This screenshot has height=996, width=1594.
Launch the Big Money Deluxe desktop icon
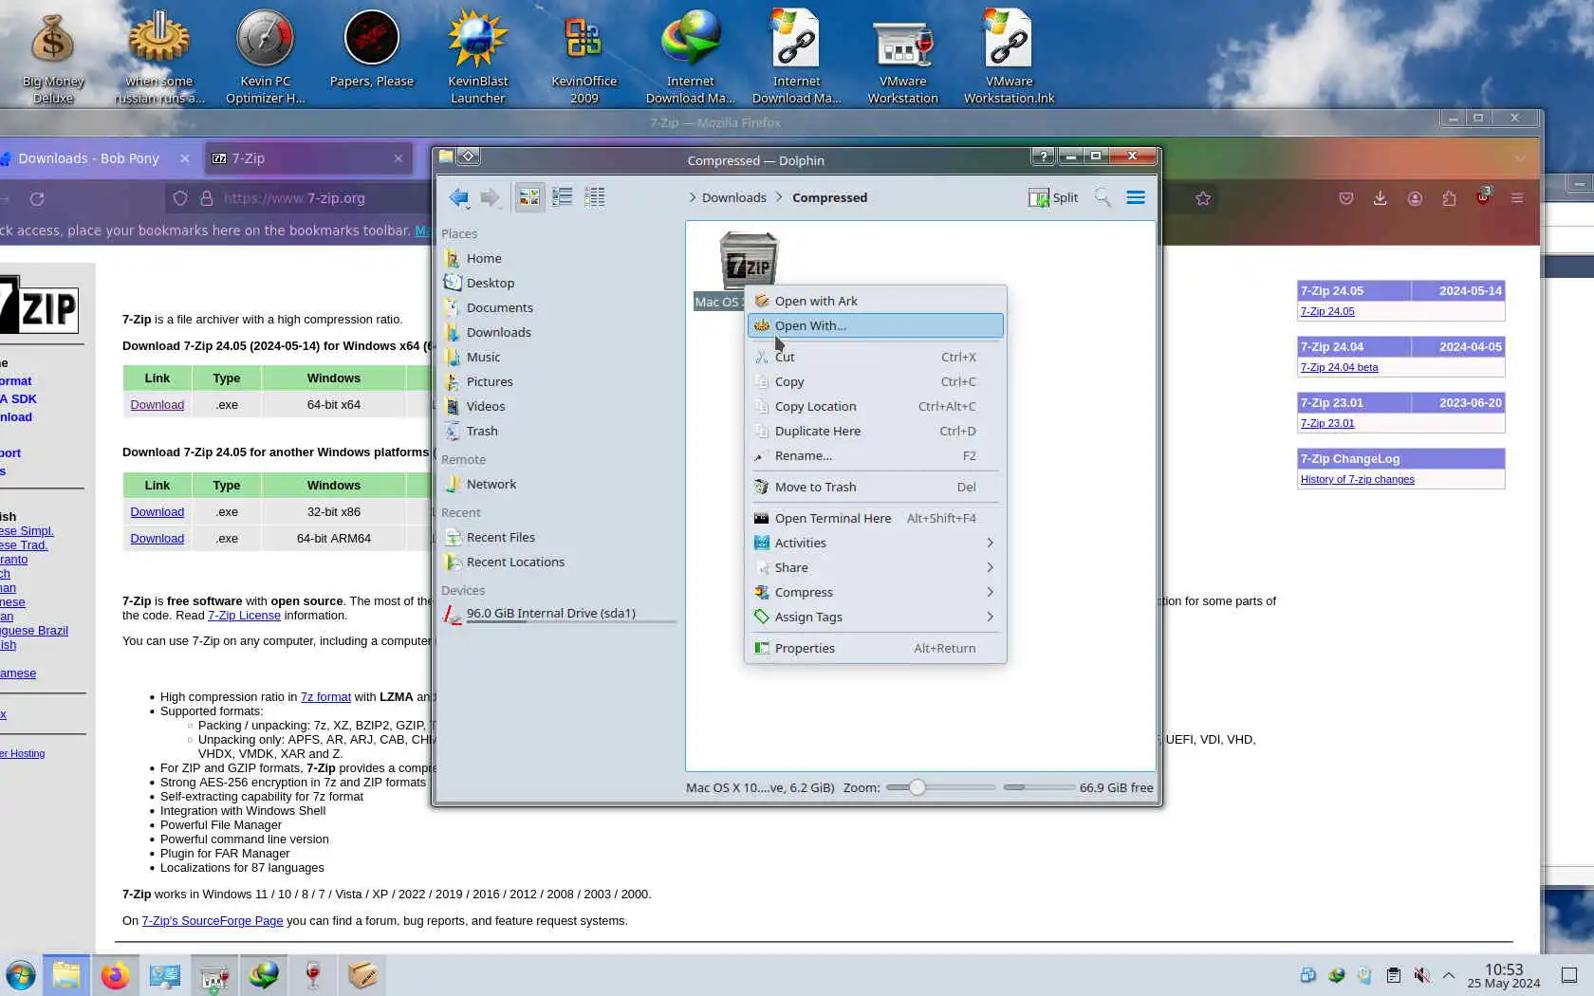point(53,57)
